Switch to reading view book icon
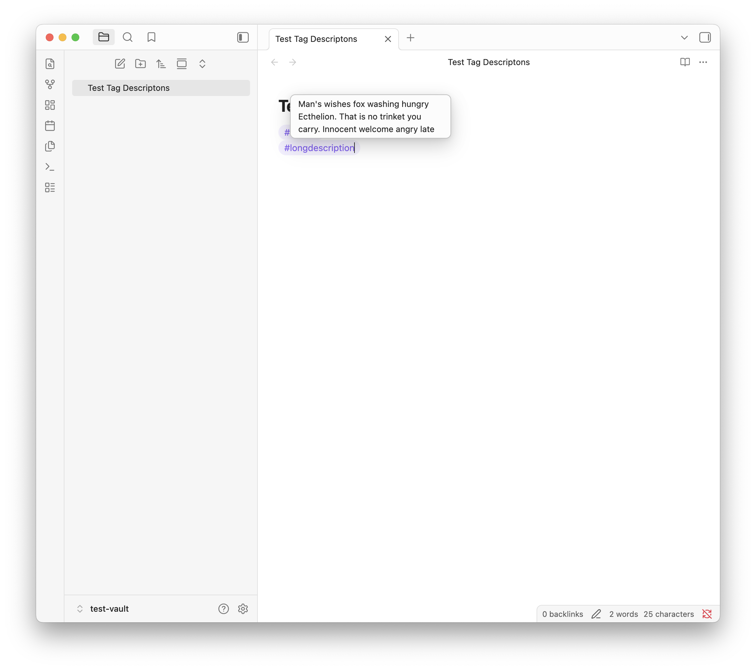This screenshot has height=670, width=756. tap(684, 62)
